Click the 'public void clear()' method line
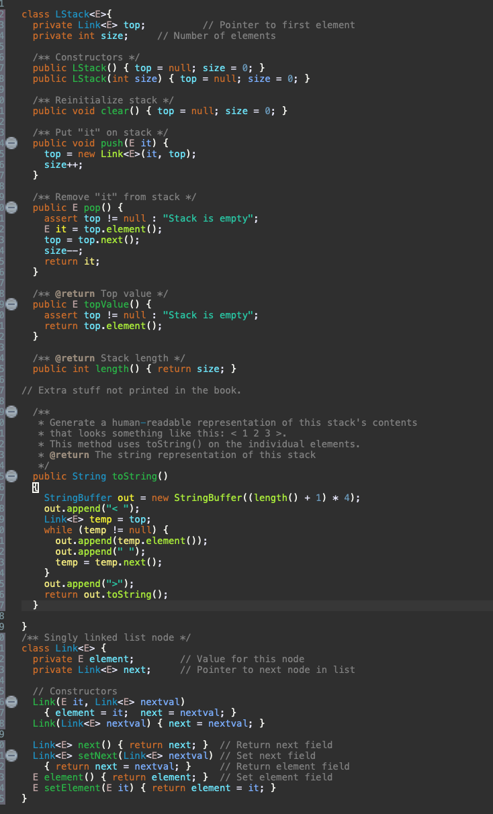Screen dimensions: 493x814 [160, 111]
